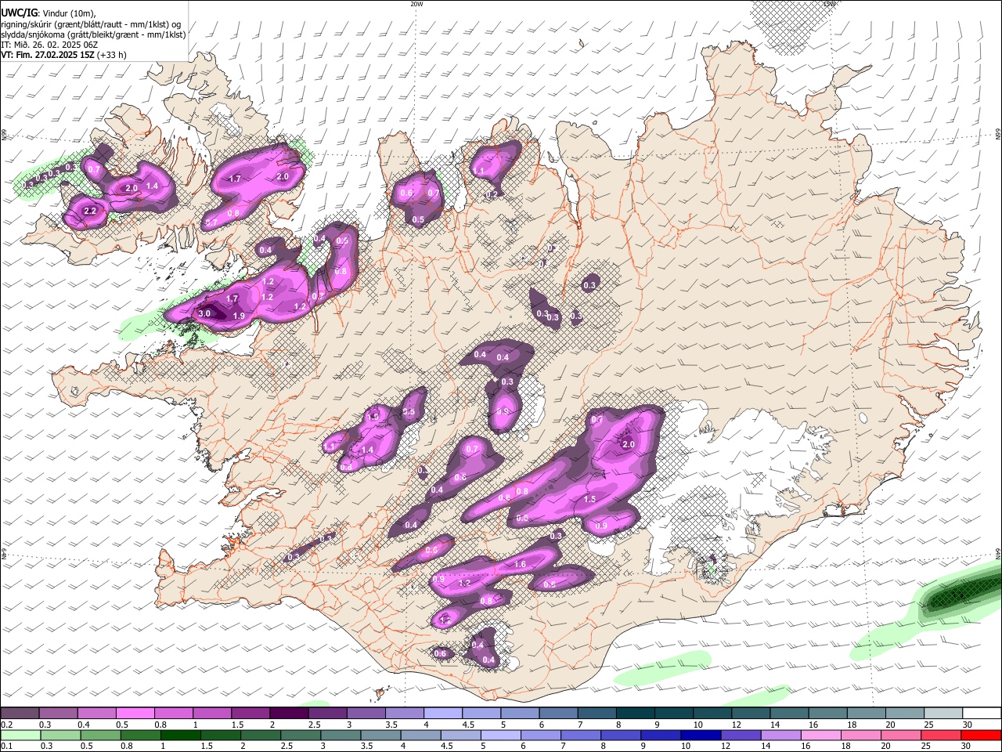Click the '0.1' label starting the rain scale
Image resolution: width=1002 pixels, height=752 pixels.
5,747
